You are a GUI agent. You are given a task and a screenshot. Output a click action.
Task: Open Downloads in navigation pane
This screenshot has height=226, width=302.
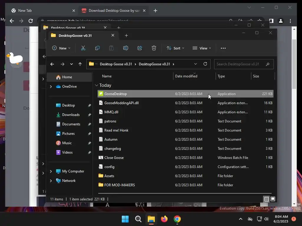[x=70, y=115]
